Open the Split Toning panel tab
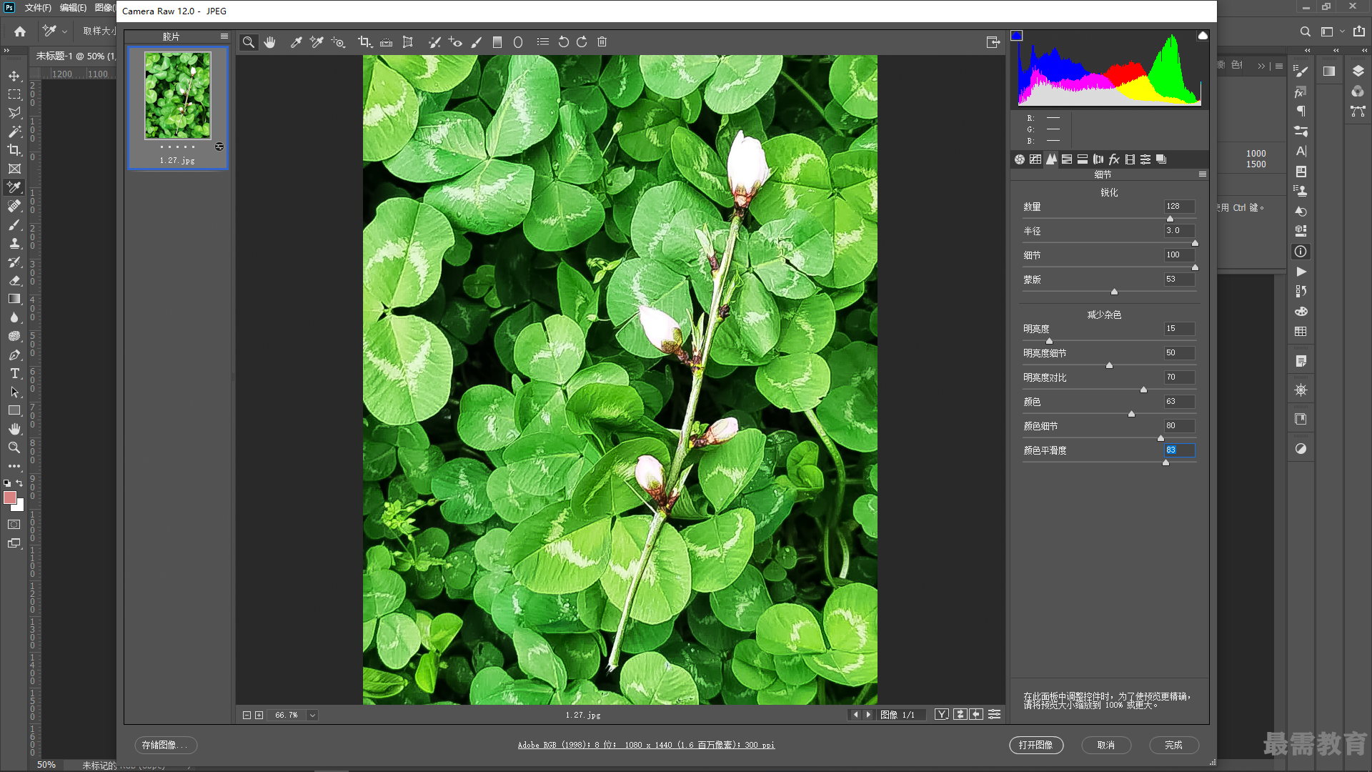Viewport: 1372px width, 772px height. pyautogui.click(x=1083, y=159)
